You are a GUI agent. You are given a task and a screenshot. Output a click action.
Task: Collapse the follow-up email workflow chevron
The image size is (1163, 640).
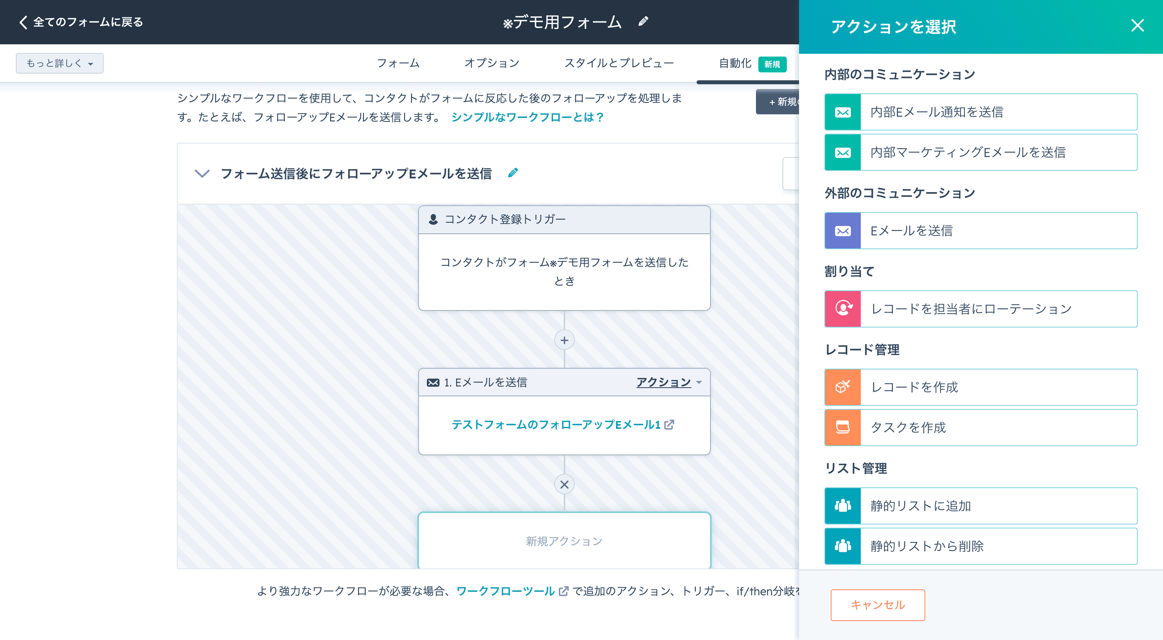coord(202,173)
